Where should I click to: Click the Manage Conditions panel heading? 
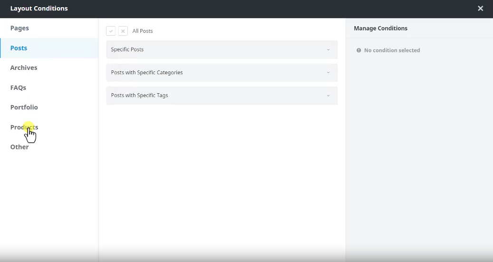(x=380, y=29)
